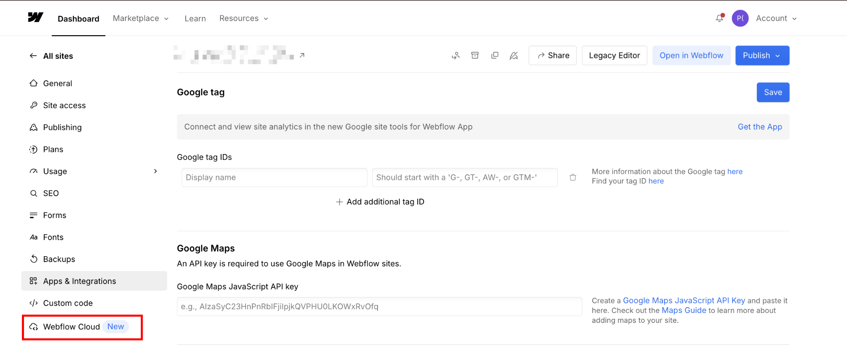The image size is (847, 351).
Task: Delete the Google tag ID row
Action: [573, 177]
